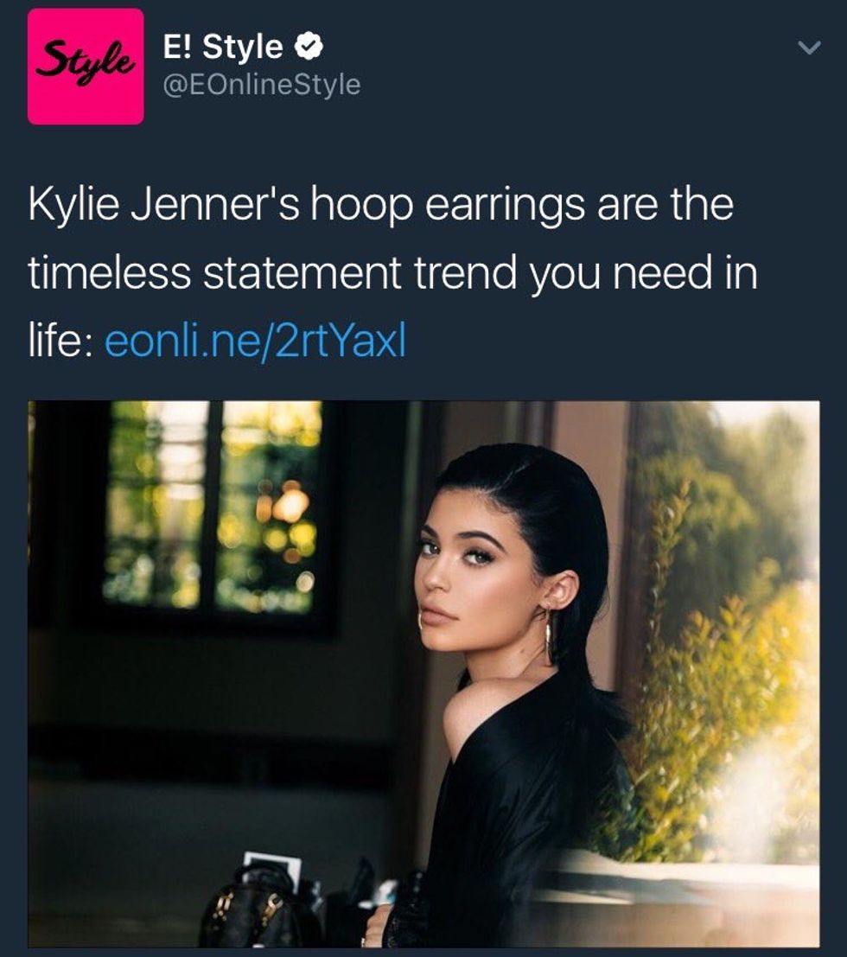
Task: Click "trend you need in" tweet text
Action: [585, 272]
